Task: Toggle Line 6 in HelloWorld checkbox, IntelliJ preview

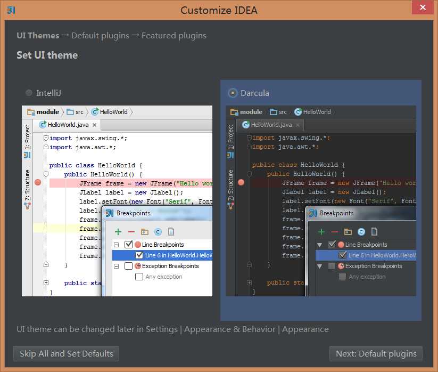Action: point(139,255)
